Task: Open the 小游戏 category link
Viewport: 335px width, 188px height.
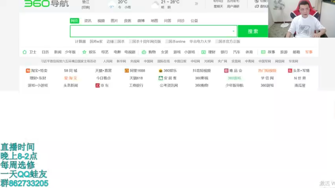Action: (190, 52)
